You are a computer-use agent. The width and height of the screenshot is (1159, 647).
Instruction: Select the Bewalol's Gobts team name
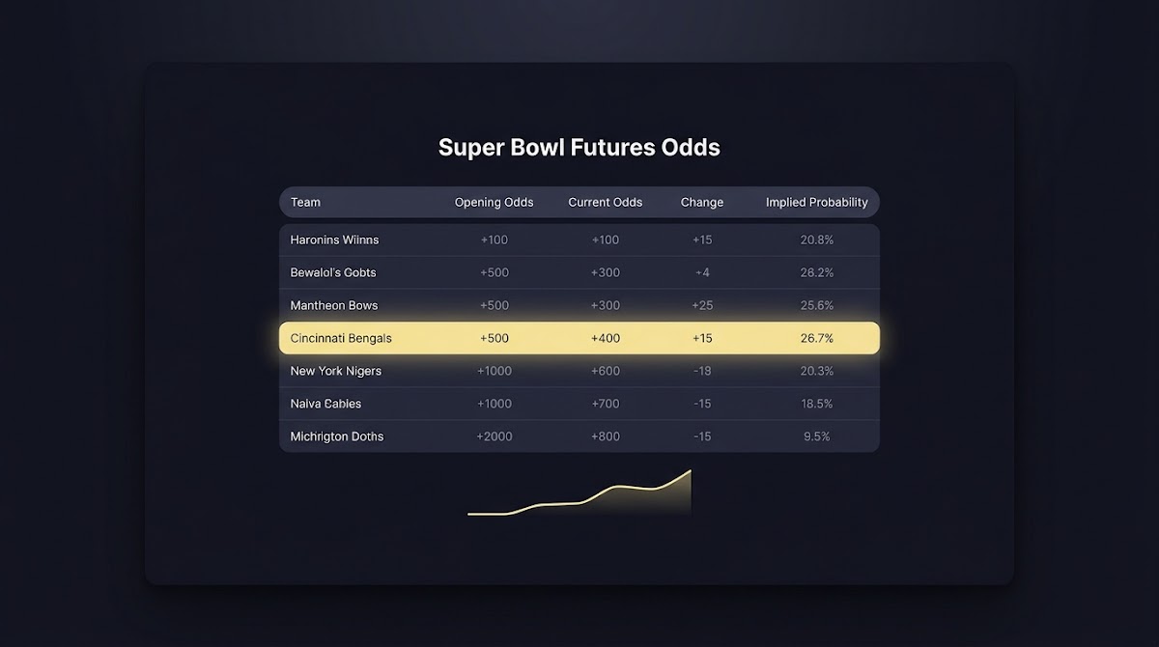[333, 272]
